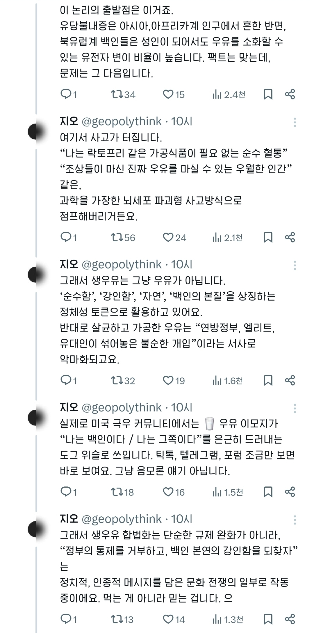
Task: Open @geopolythink profile from the '여기서 사고가' tweet
Action: point(122,122)
